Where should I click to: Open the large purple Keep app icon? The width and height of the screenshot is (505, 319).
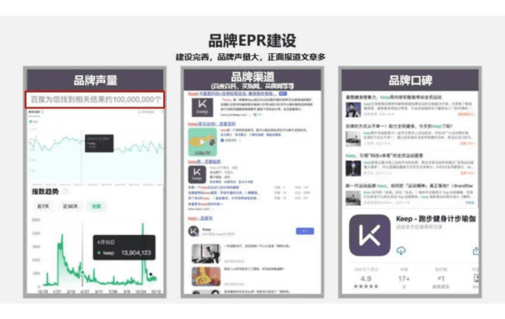(369, 235)
